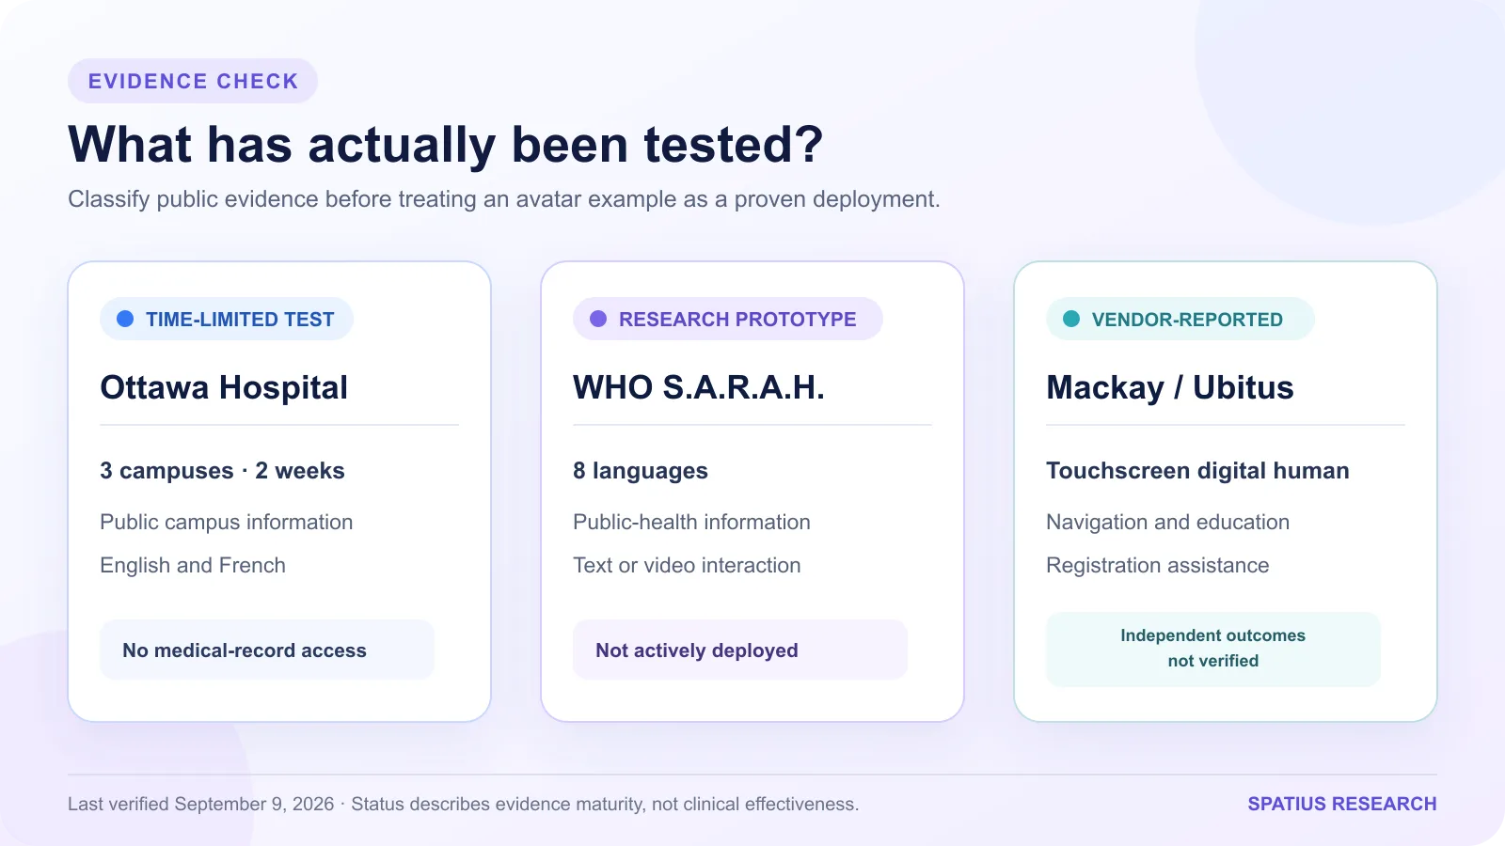The width and height of the screenshot is (1505, 846).
Task: Click the teal dot in Vendor-Reported badge
Action: point(1071,319)
